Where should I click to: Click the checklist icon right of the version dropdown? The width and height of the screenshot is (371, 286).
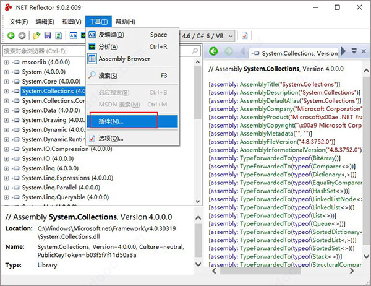click(245, 35)
